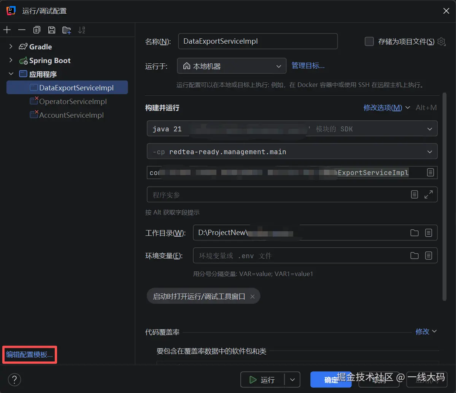Browse for the working directory folder
Viewport: 456px width, 393px height.
pyautogui.click(x=415, y=232)
